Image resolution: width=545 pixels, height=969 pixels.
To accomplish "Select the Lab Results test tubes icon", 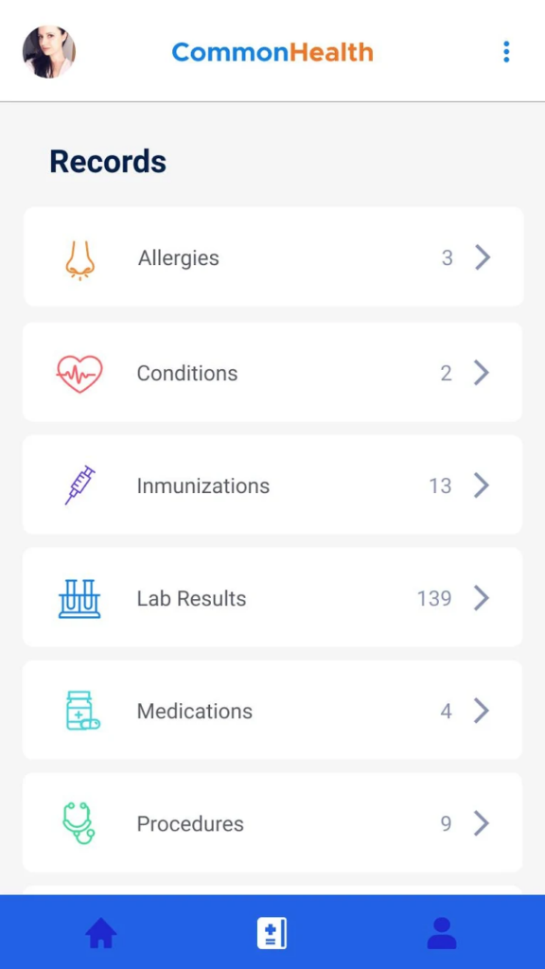I will pos(80,597).
